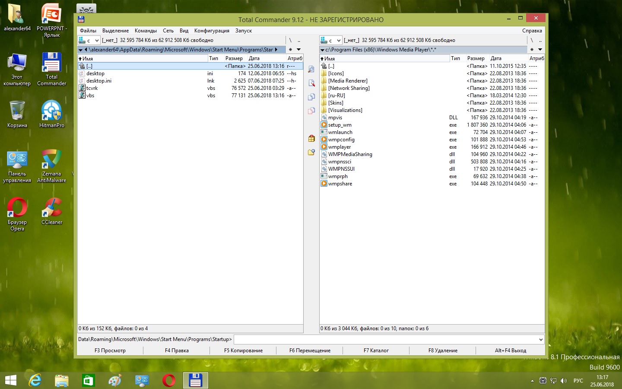The width and height of the screenshot is (622, 389).
Task: Click the Edit file icon in vertical toolbar
Action: 311,83
